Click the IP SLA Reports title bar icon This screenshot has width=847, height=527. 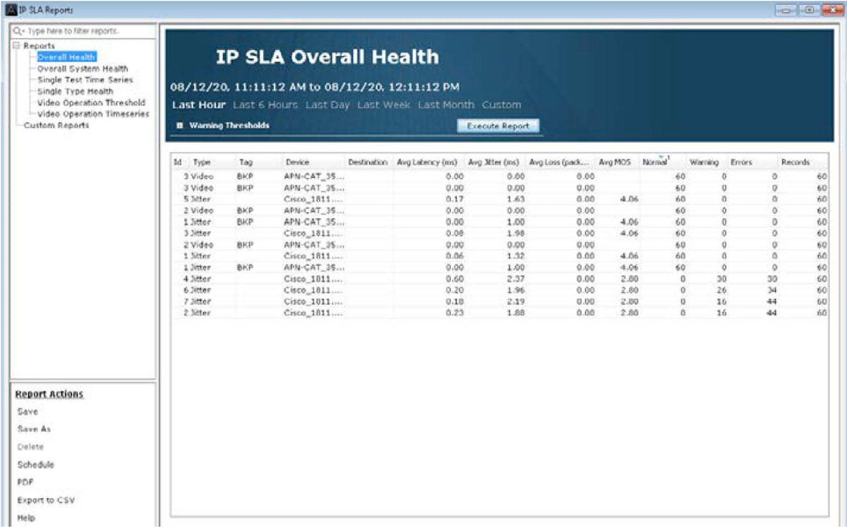pos(6,10)
